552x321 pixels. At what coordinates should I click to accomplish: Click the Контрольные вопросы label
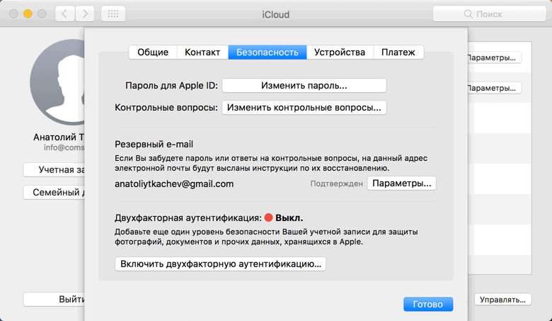166,108
